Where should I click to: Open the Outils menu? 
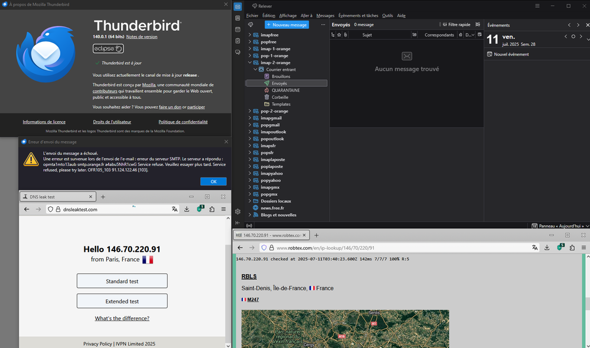[x=387, y=16]
